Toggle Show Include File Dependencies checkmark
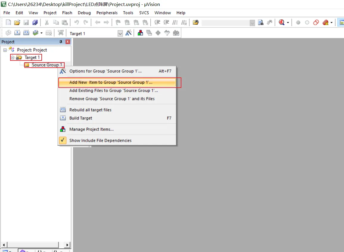The height and width of the screenshot is (252, 344). pos(63,140)
